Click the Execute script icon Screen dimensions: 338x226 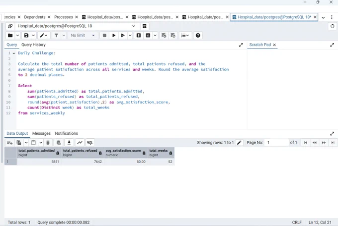(123, 35)
